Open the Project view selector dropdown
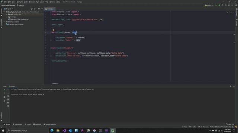The width and height of the screenshot is (238, 133). pos(9,9)
